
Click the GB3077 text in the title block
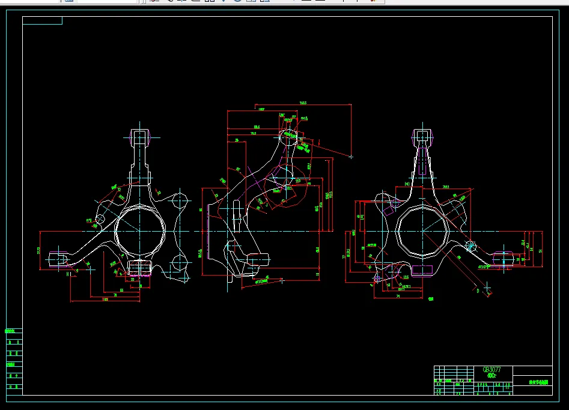pos(491,370)
